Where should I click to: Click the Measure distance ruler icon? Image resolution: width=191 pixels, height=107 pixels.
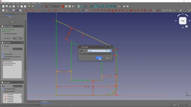point(119,6)
